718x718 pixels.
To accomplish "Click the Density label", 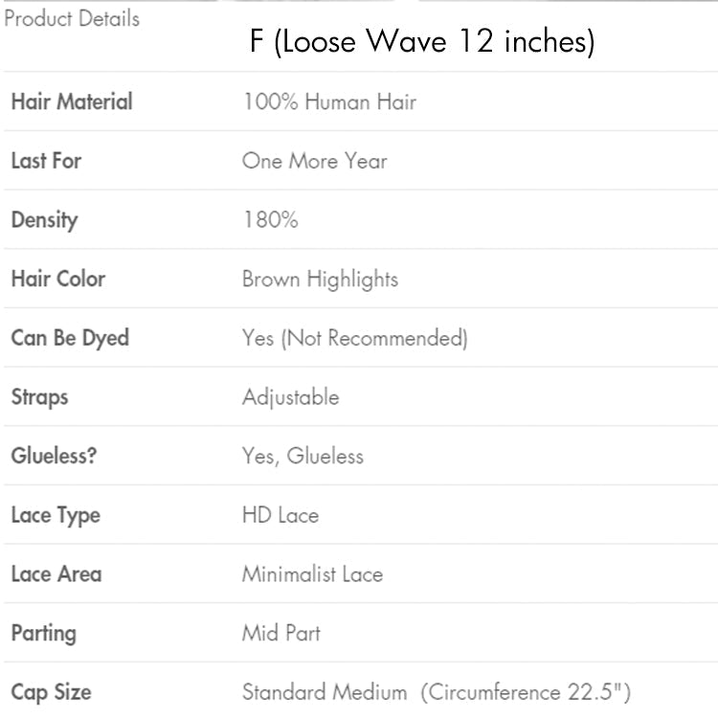I will 44,220.
